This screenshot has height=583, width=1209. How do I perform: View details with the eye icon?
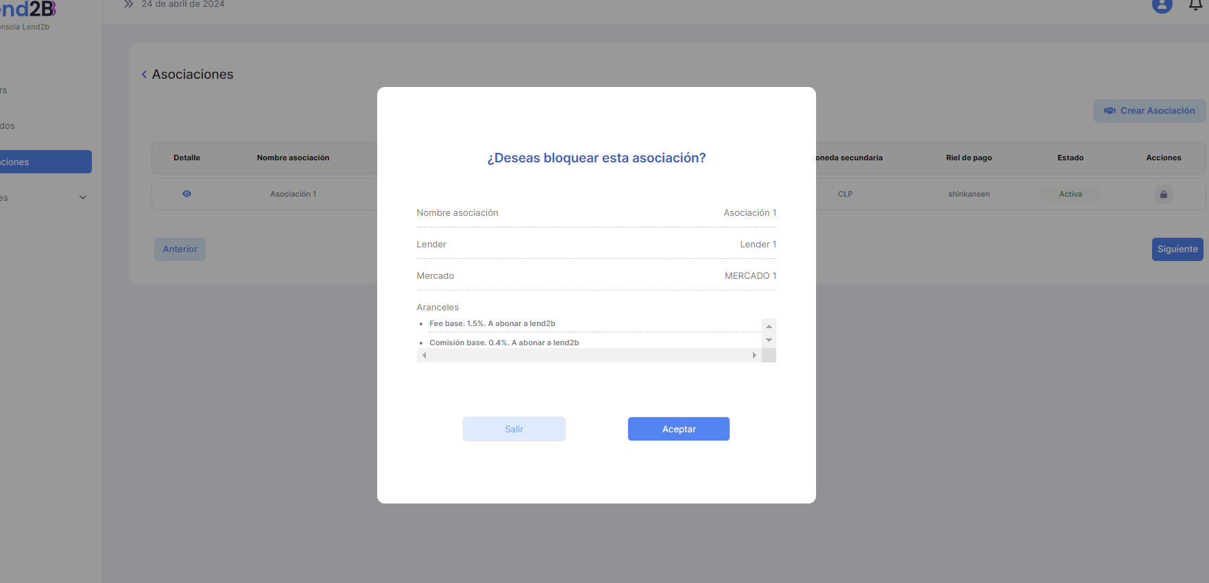(x=187, y=194)
